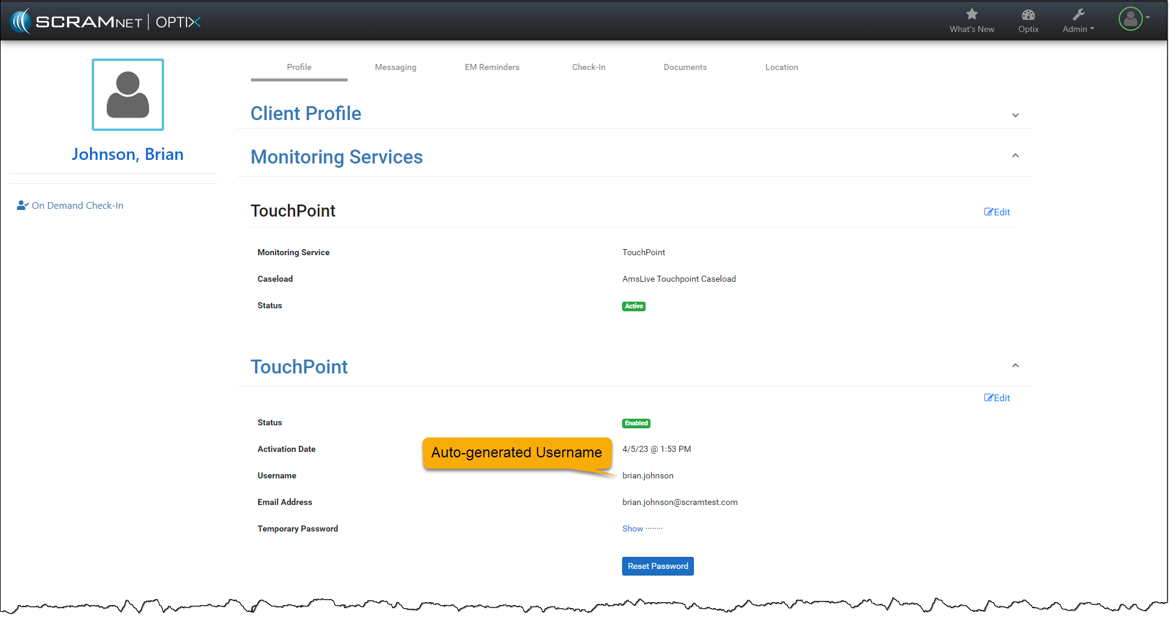Open the EM Reminders tab

pyautogui.click(x=492, y=67)
